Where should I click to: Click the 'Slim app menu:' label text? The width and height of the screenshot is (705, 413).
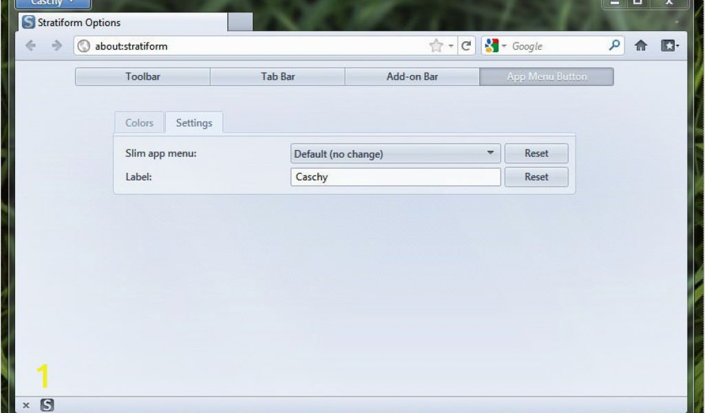tap(161, 153)
